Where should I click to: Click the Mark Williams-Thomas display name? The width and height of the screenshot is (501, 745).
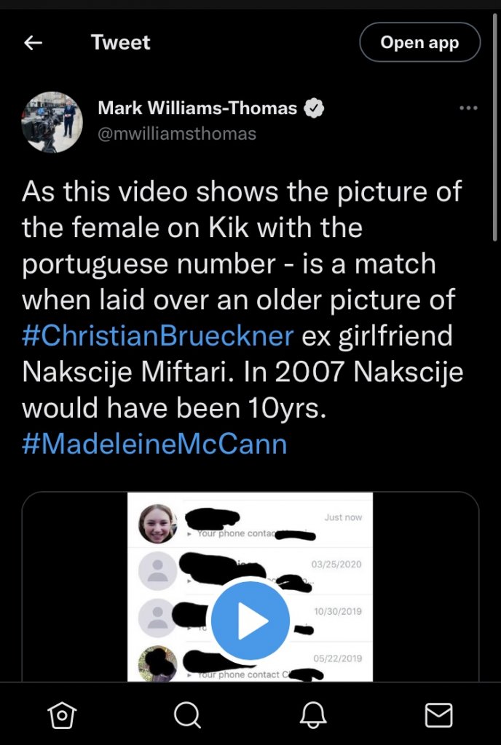[197, 108]
